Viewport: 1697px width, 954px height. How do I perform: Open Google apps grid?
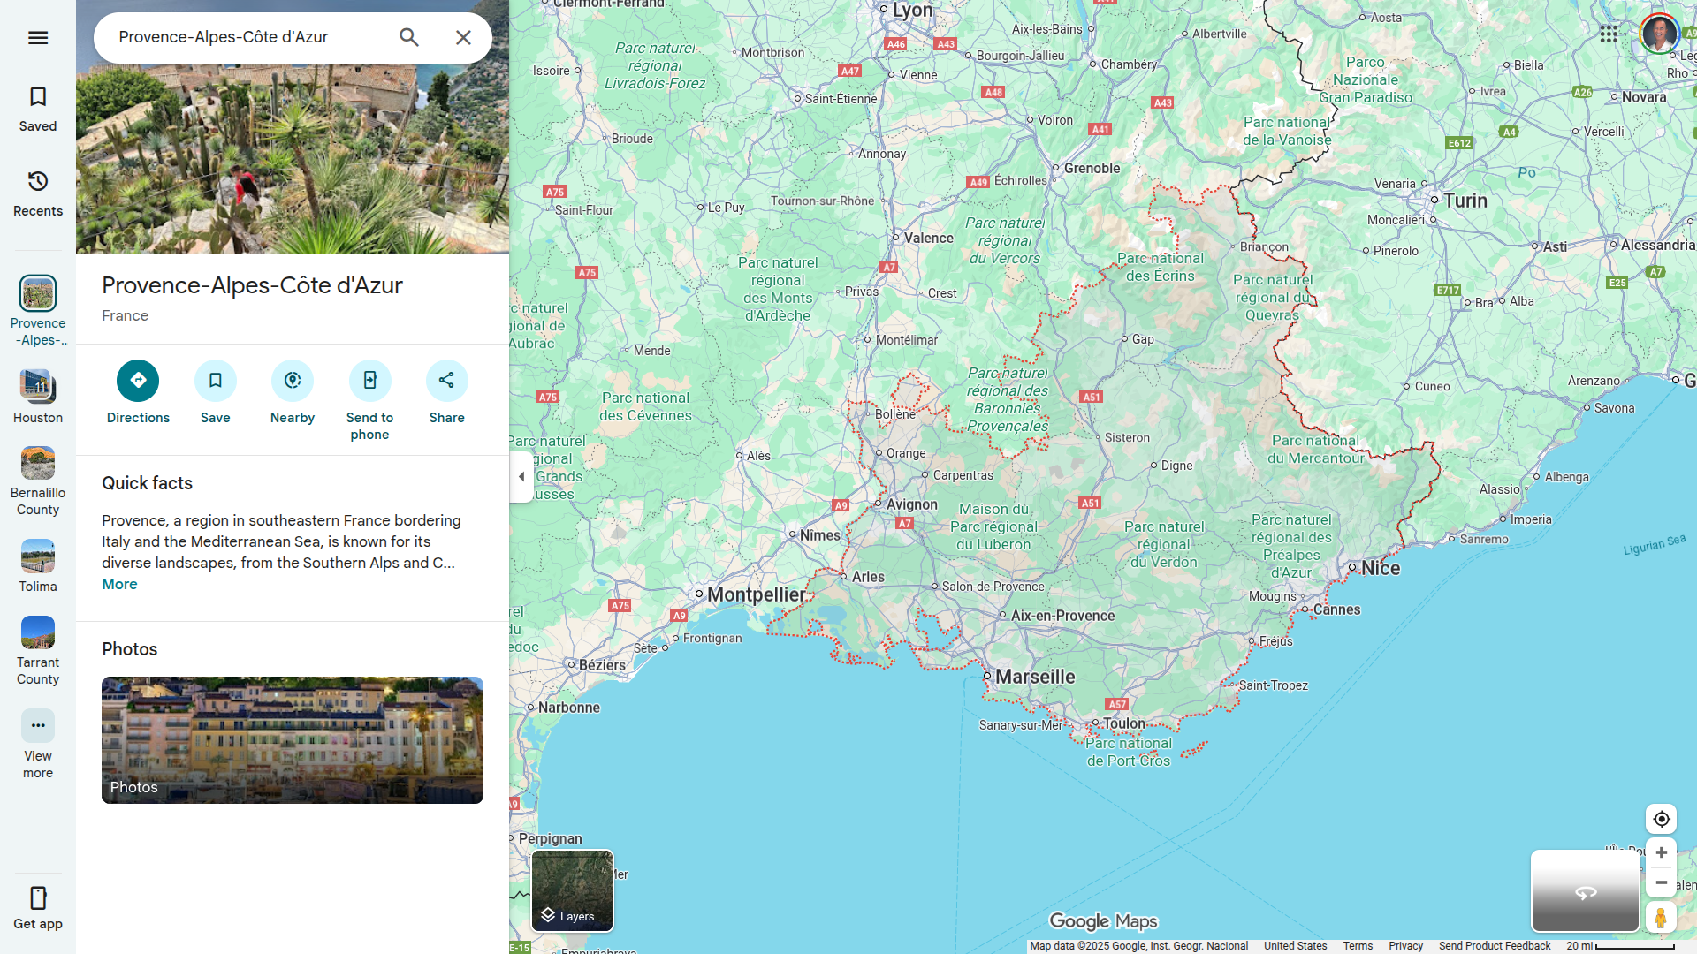tap(1608, 34)
